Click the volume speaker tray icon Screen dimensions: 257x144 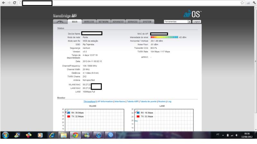(x=236, y=135)
